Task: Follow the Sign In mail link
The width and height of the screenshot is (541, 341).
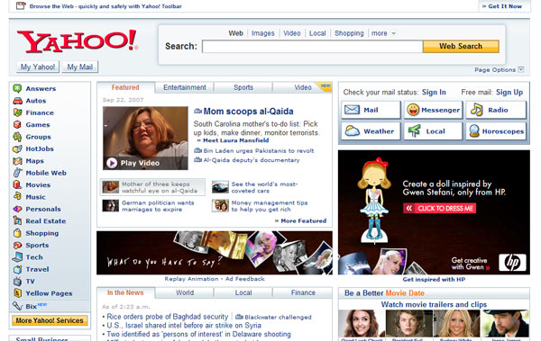Action: [434, 93]
